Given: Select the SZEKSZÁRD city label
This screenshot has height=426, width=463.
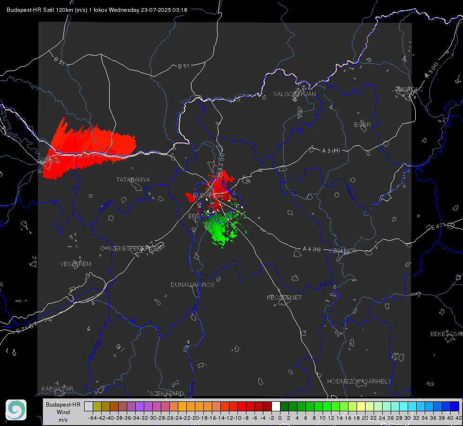Looking at the screenshot, I should point(167,393).
